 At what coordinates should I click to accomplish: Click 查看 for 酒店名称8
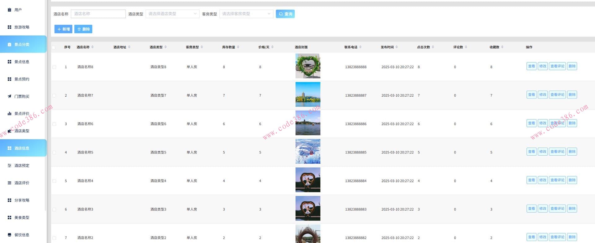pyautogui.click(x=531, y=66)
